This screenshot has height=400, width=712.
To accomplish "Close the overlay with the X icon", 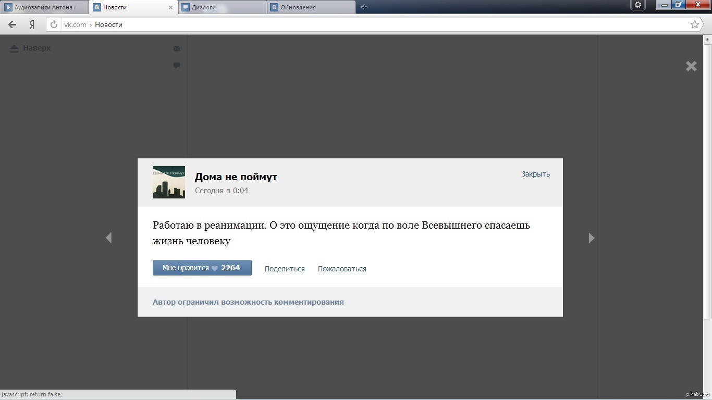I will 691,66.
